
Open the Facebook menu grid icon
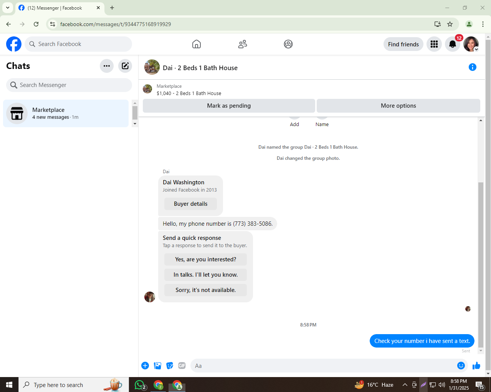pyautogui.click(x=434, y=44)
